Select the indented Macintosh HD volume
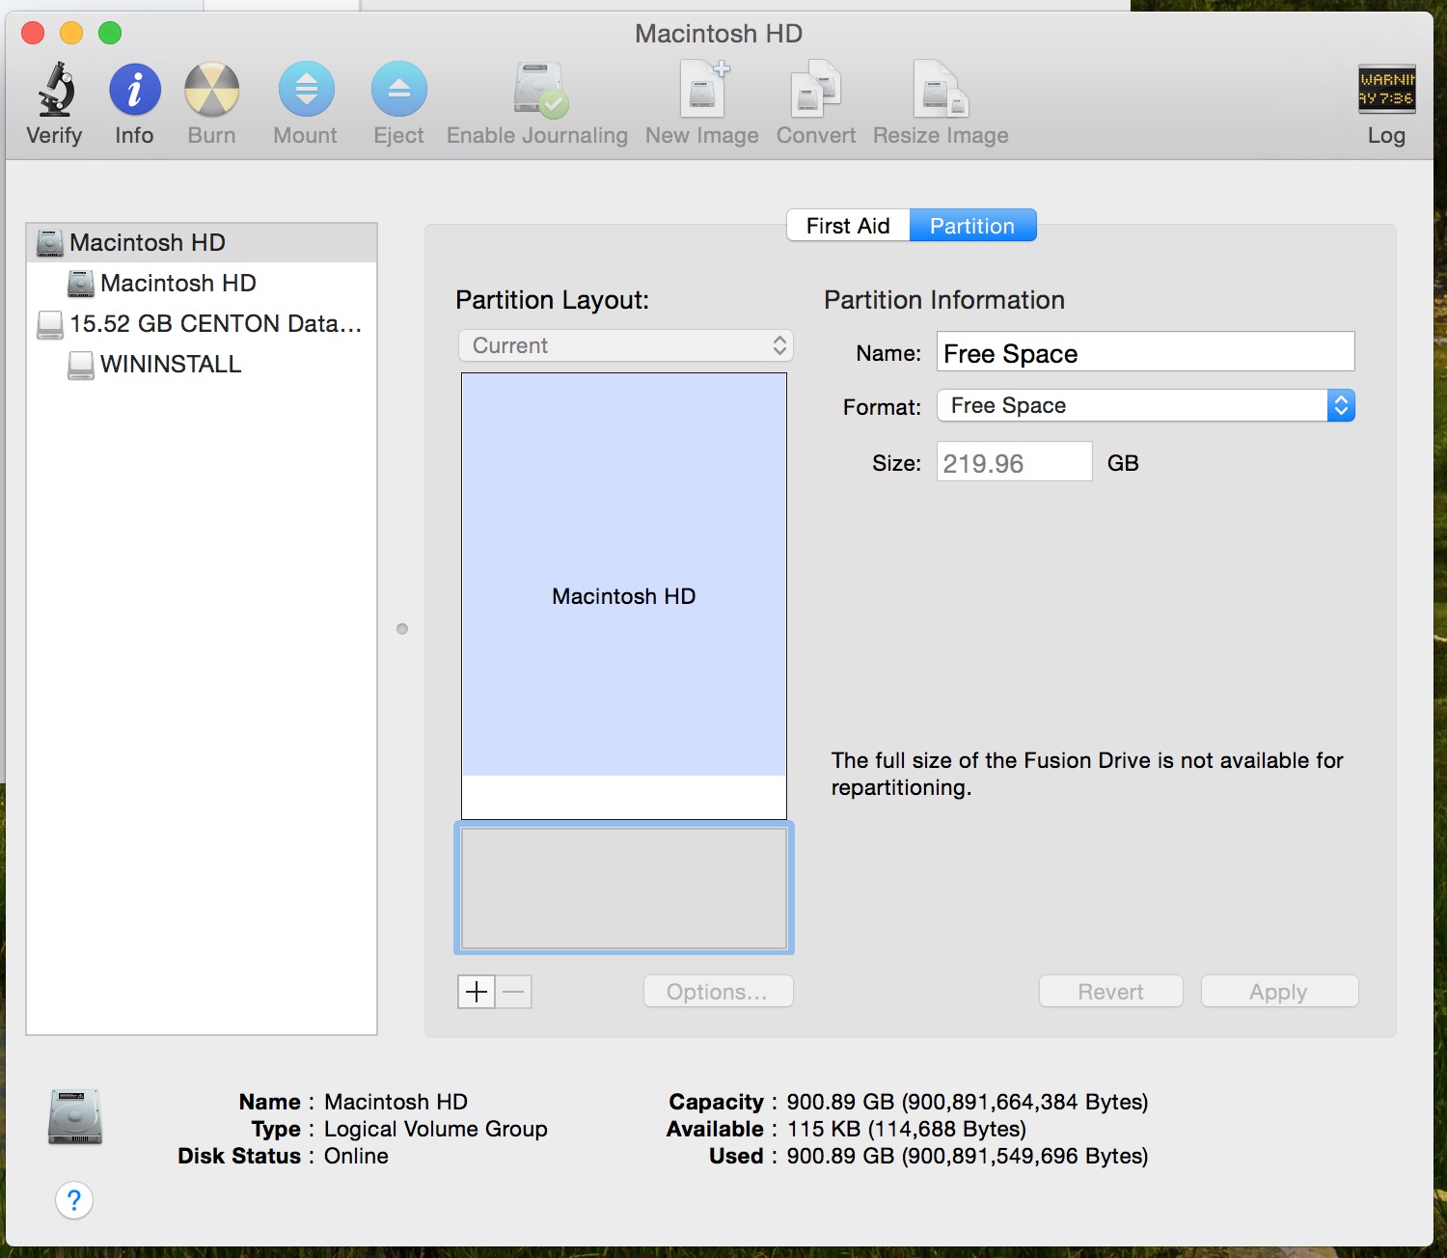The width and height of the screenshot is (1447, 1258). pos(202,283)
